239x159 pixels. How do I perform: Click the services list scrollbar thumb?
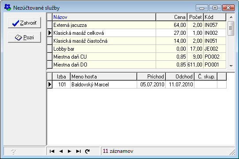(x=231, y=28)
